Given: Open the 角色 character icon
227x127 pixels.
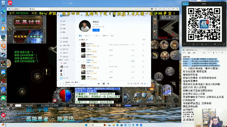Looking at the screenshot, I should point(164,45).
